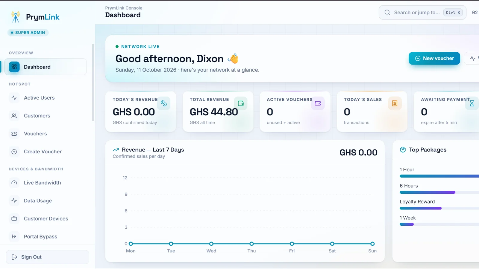Open Live Bandwidth from the sidebar
This screenshot has height=269, width=479.
coord(46,183)
